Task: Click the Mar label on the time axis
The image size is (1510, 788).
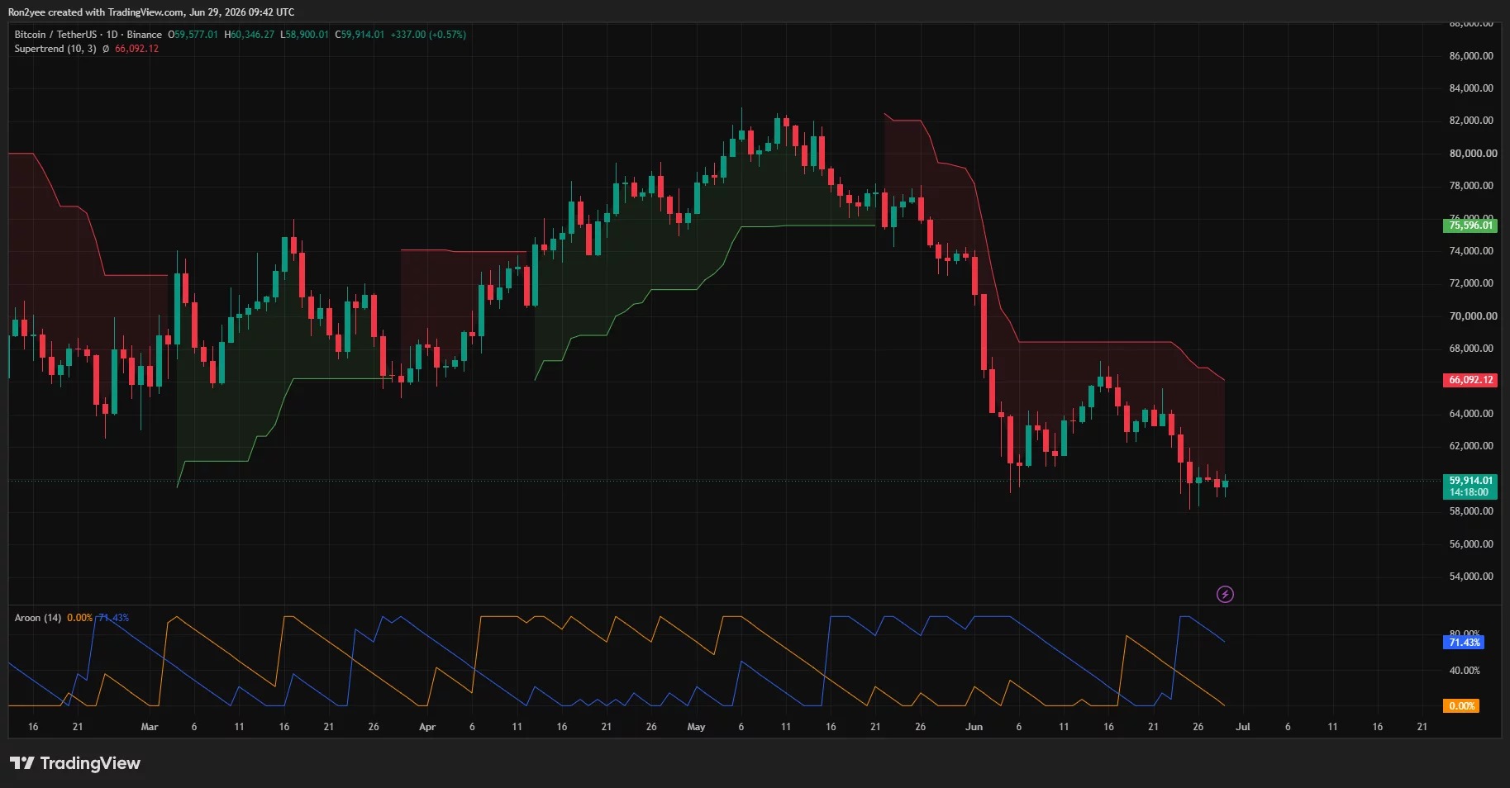Action: 150,727
